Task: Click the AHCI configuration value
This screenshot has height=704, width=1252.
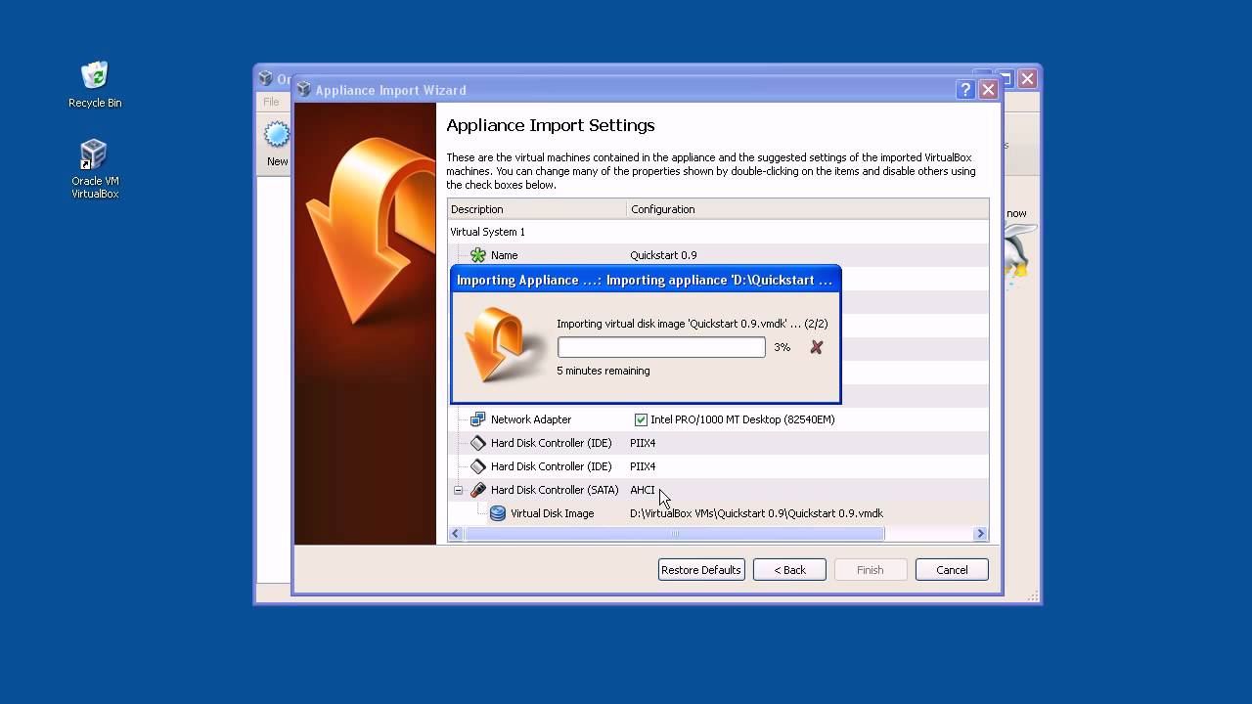Action: (x=643, y=490)
